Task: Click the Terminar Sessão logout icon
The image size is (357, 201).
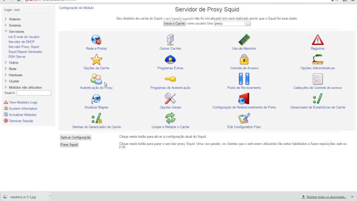Action: pyautogui.click(x=6, y=121)
